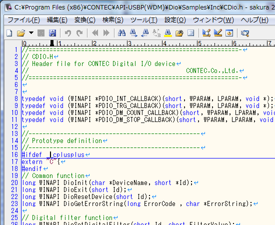Click the last toolbar icon with the magnifier
The image size is (275, 225).
[x=245, y=33]
